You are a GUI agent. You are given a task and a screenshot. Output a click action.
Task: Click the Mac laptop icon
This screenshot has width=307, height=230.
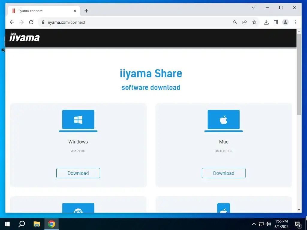[x=224, y=121]
